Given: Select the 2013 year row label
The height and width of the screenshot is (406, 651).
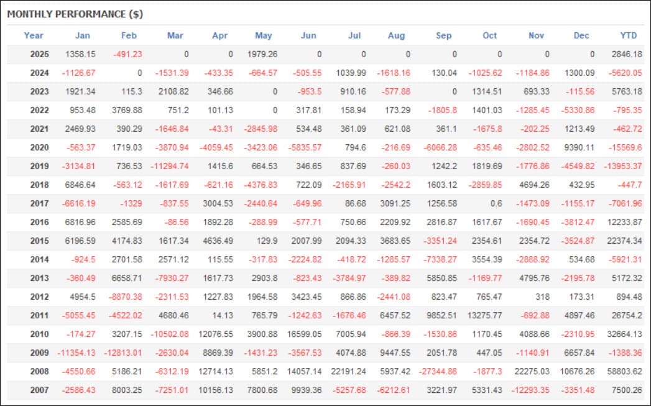Looking at the screenshot, I should (39, 279).
